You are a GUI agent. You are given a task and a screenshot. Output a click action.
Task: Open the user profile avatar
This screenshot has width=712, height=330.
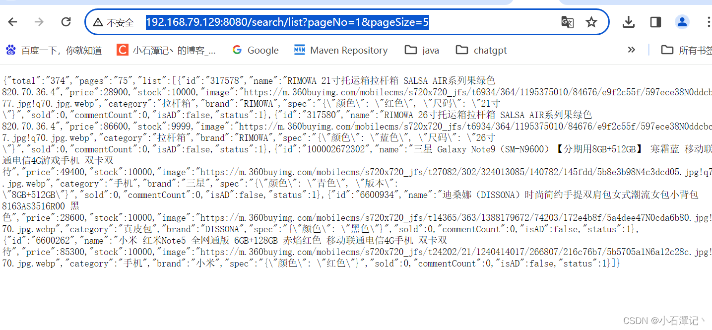(682, 22)
